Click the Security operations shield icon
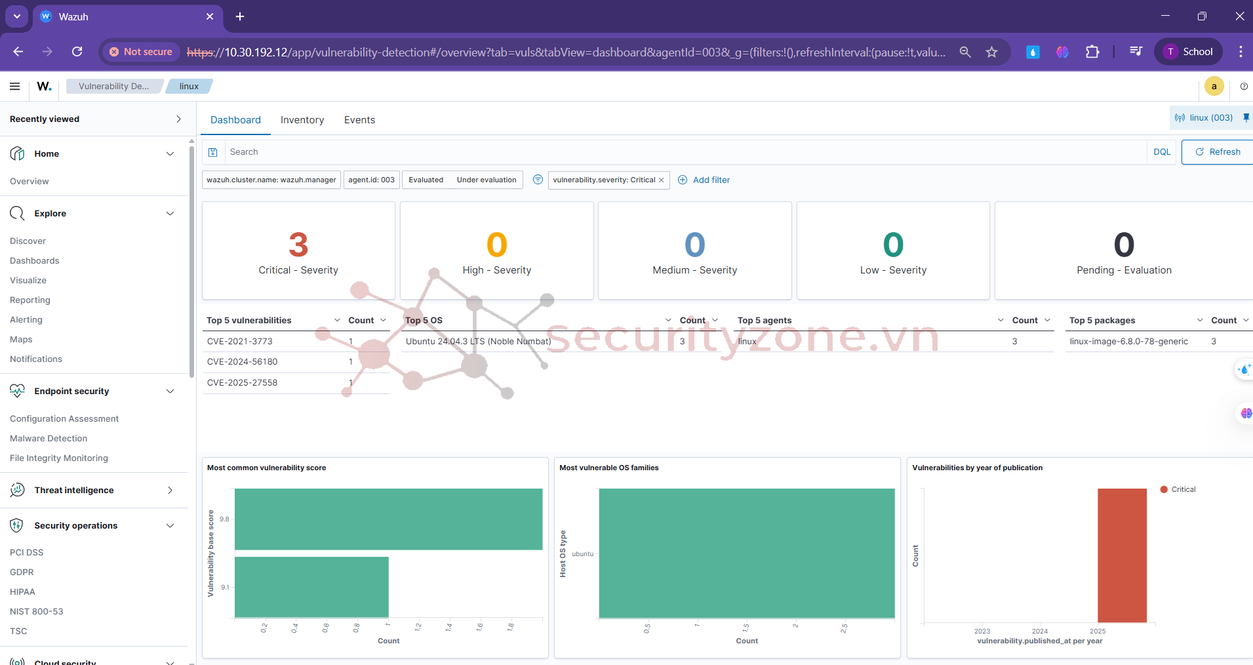Screen dimensions: 1253x665 (18, 525)
